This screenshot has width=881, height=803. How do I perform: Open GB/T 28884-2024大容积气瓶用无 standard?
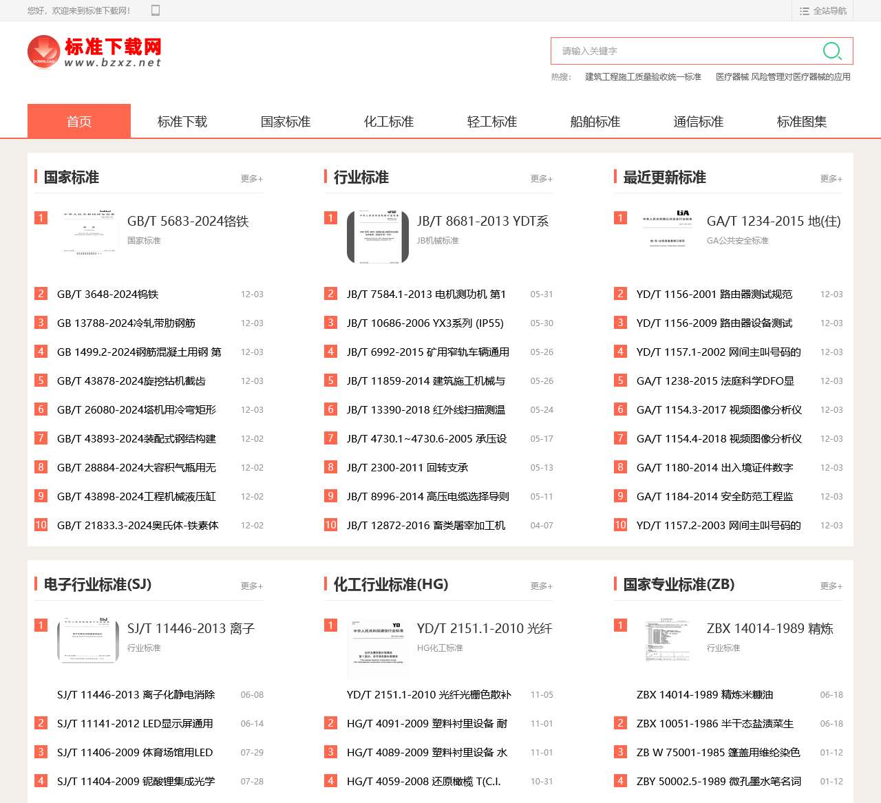pos(137,468)
